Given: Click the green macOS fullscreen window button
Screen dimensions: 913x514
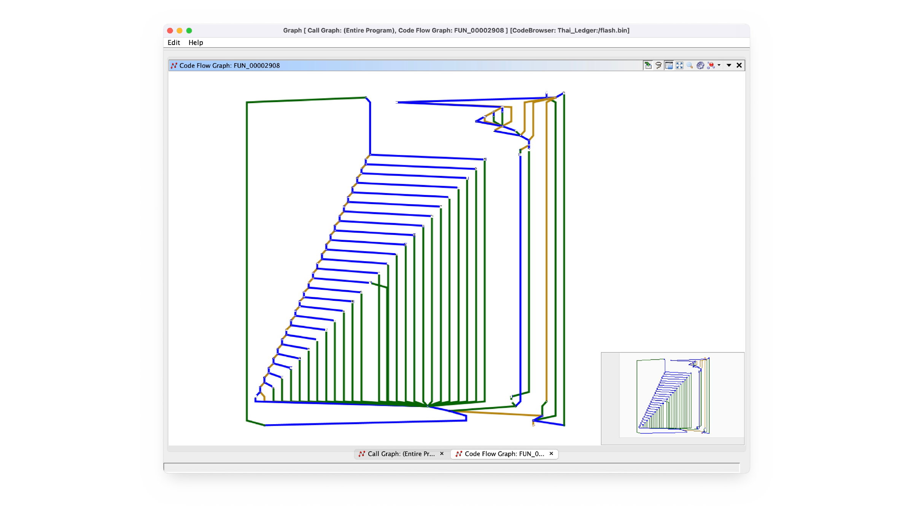Looking at the screenshot, I should tap(189, 30).
